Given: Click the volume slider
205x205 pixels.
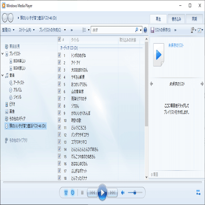Looking at the screenshot, I should point(135,192).
